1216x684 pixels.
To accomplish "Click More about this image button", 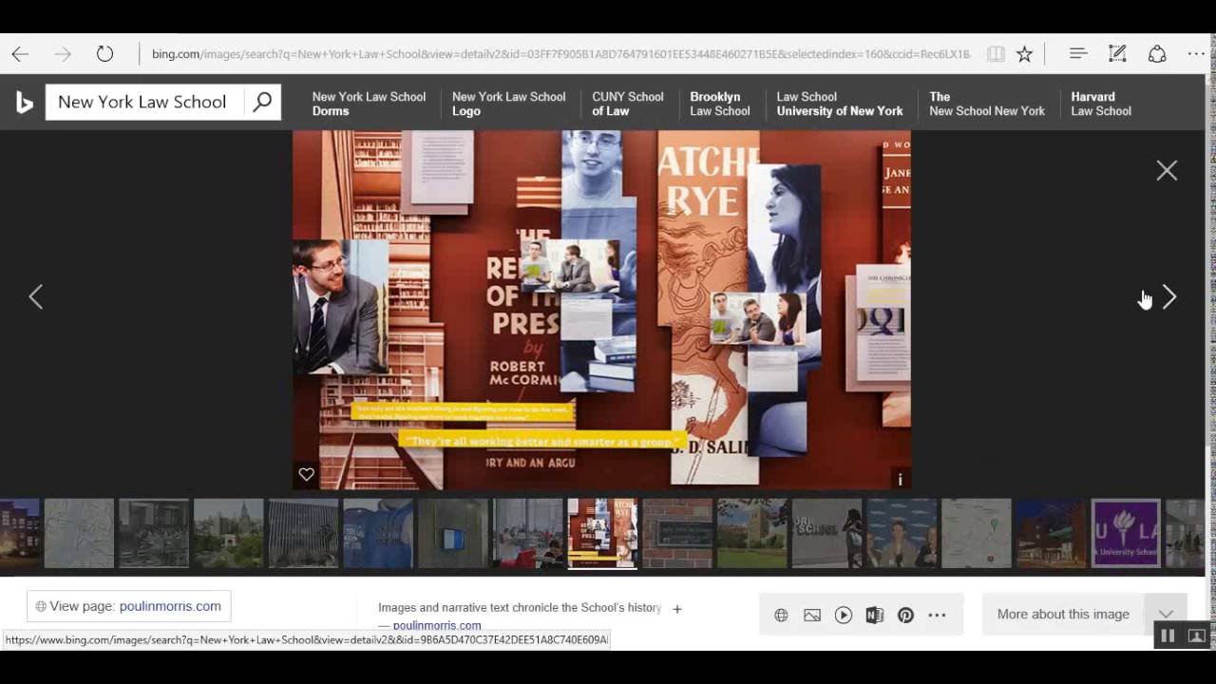I will coord(1063,615).
